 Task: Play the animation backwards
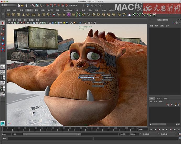(x=163, y=130)
